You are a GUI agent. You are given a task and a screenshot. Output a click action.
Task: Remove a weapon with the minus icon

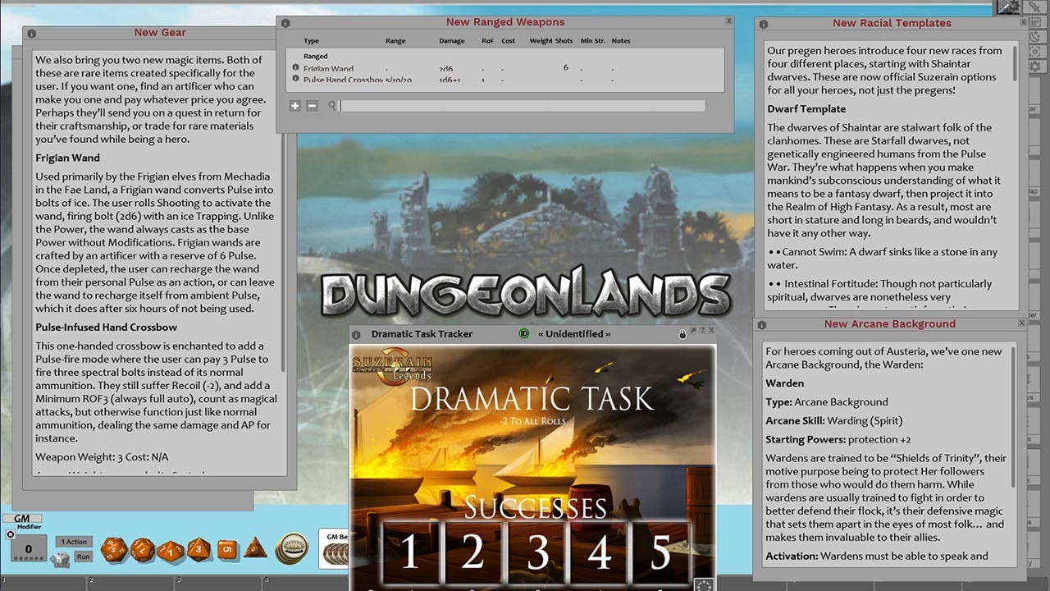pyautogui.click(x=313, y=105)
